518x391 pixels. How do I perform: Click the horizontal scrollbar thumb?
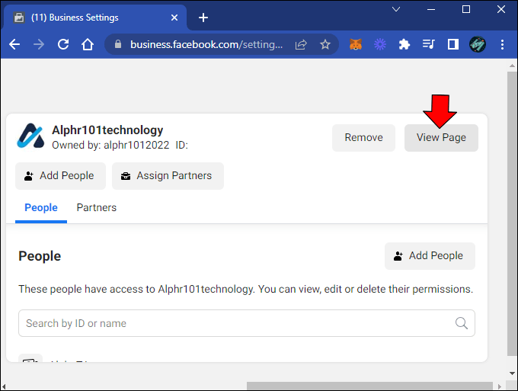(x=369, y=386)
